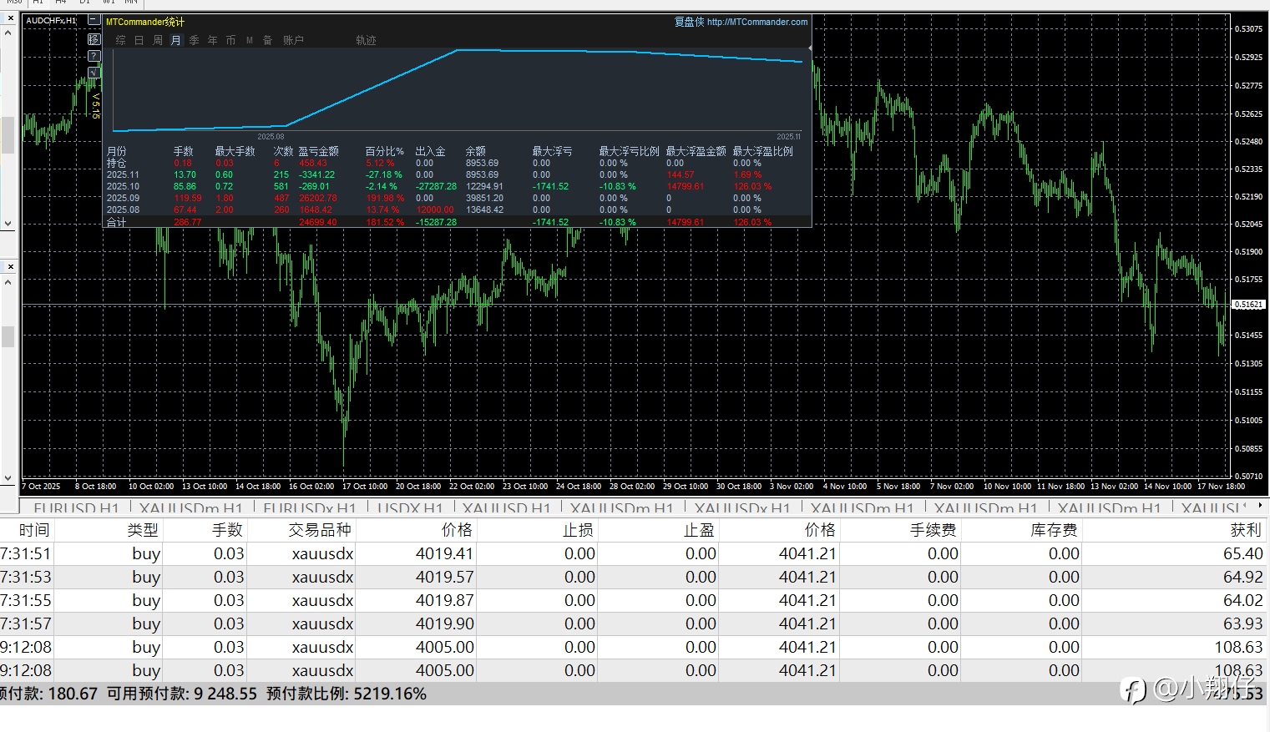Open help via the question mark icon
The height and width of the screenshot is (732, 1270).
[x=94, y=56]
